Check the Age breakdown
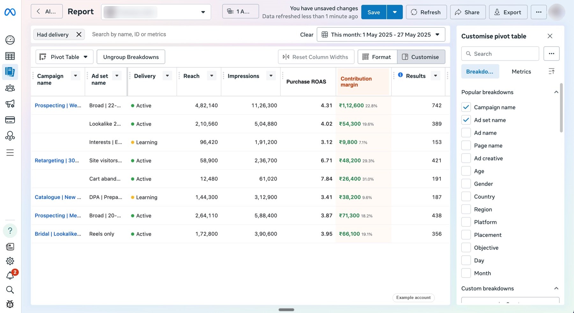This screenshot has width=574, height=313. coord(466,171)
